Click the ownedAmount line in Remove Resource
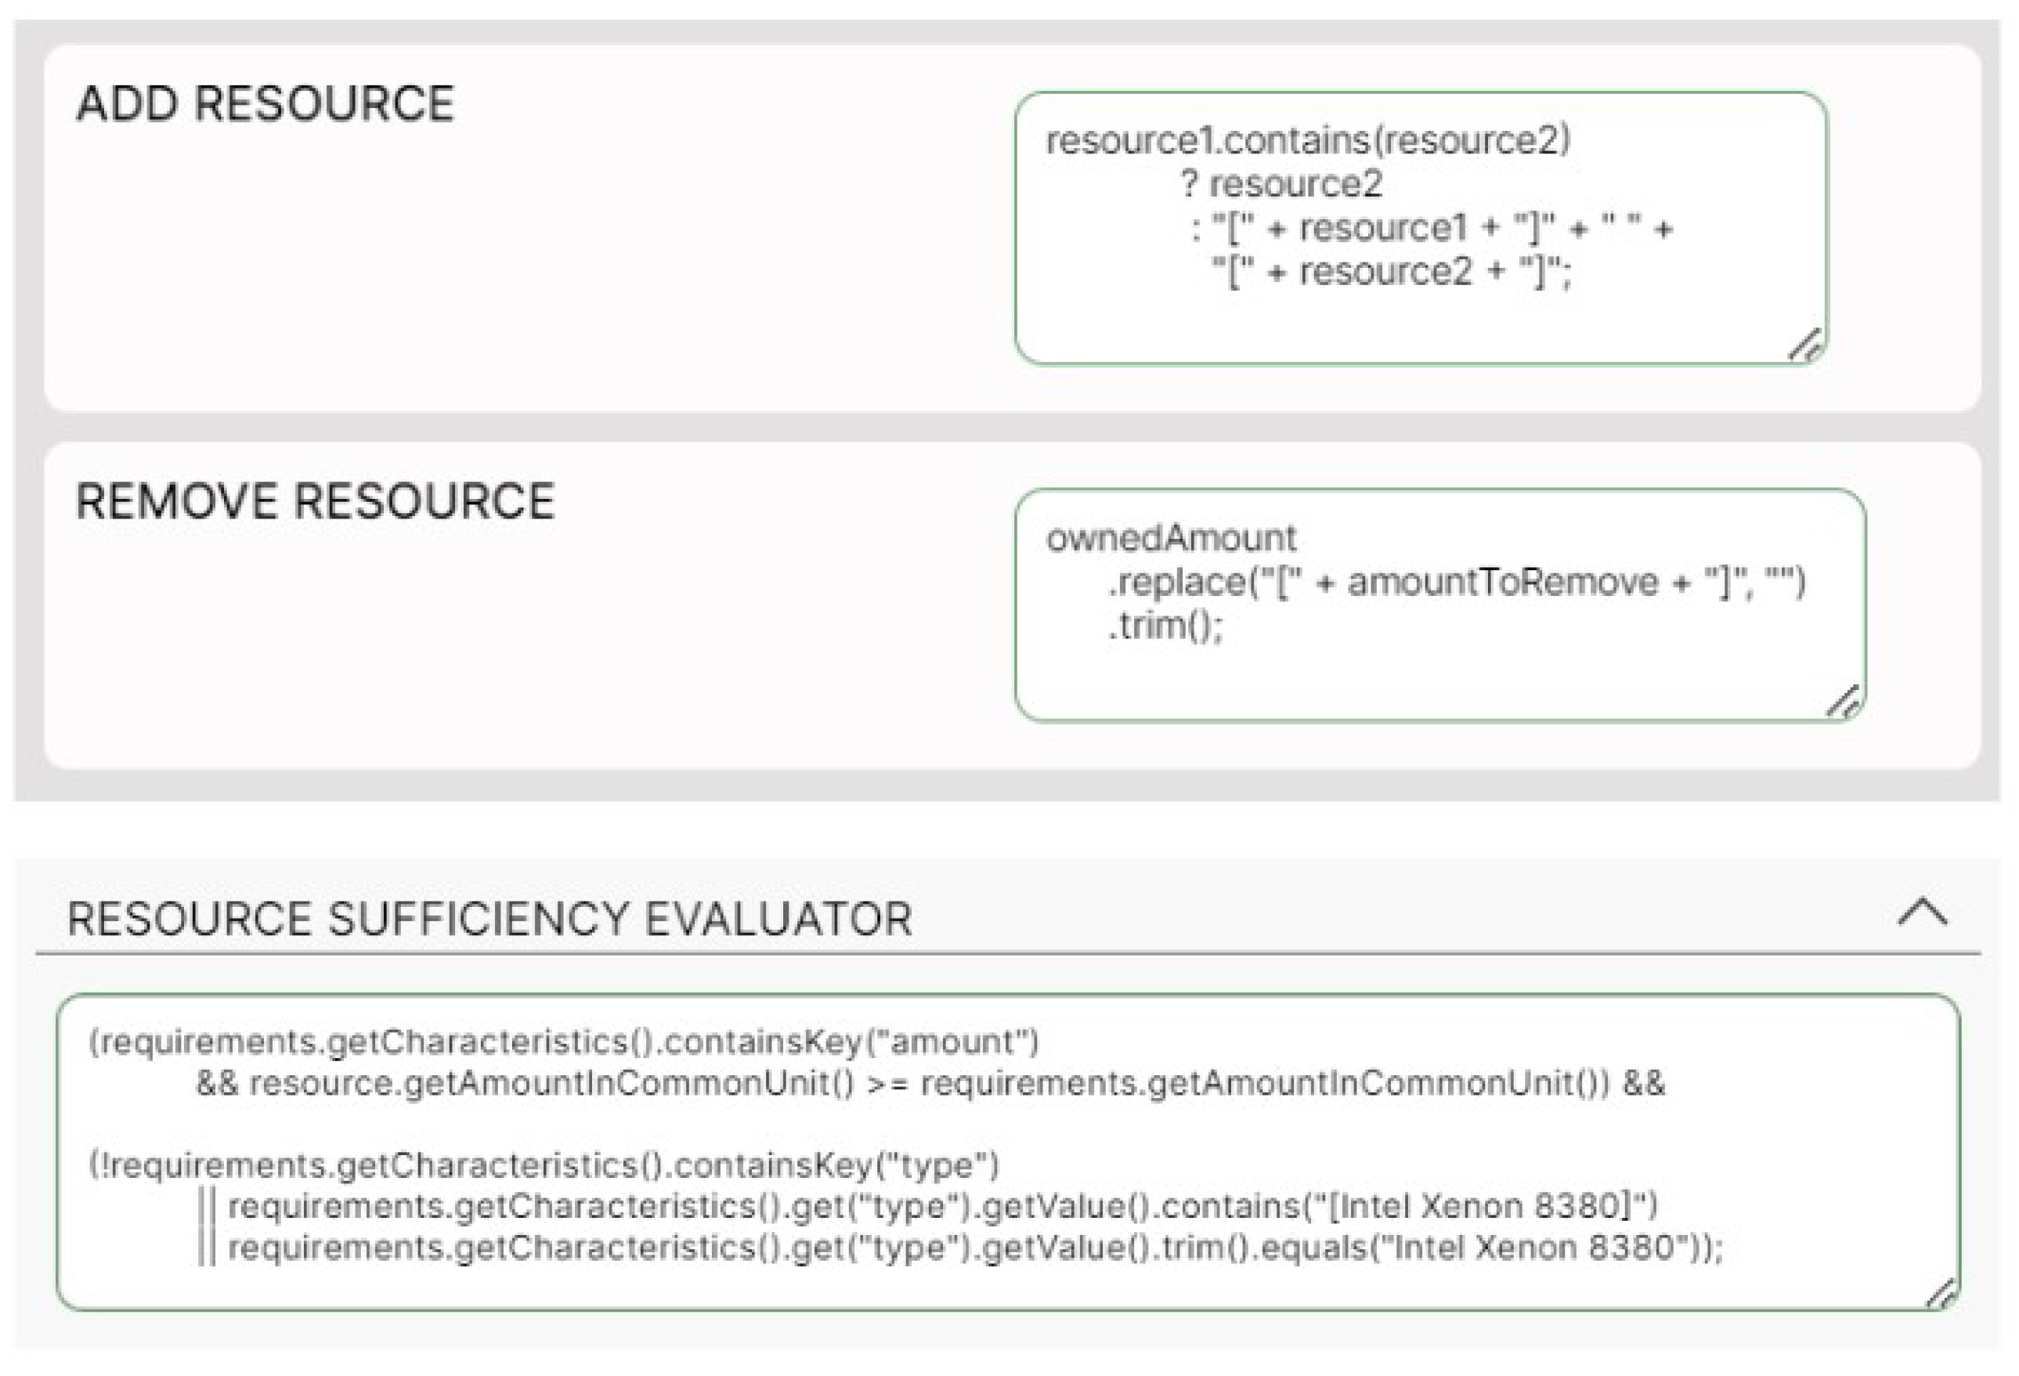 coord(1170,539)
